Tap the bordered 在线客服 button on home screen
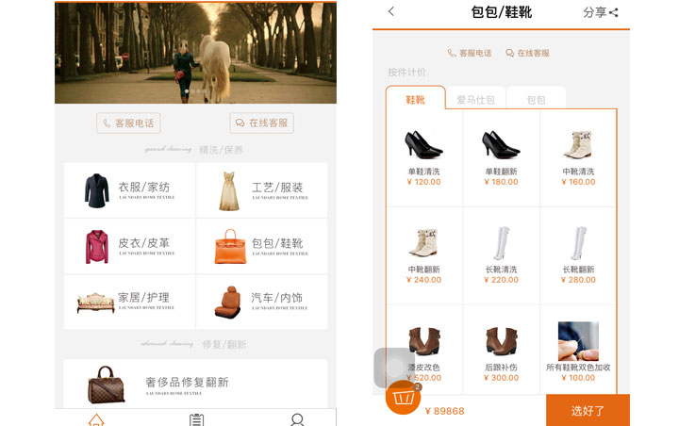This screenshot has width=679, height=426. point(262,123)
